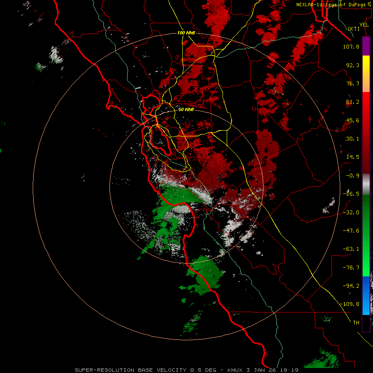Click the VEL legend title
The image size is (373, 373).
(364, 25)
